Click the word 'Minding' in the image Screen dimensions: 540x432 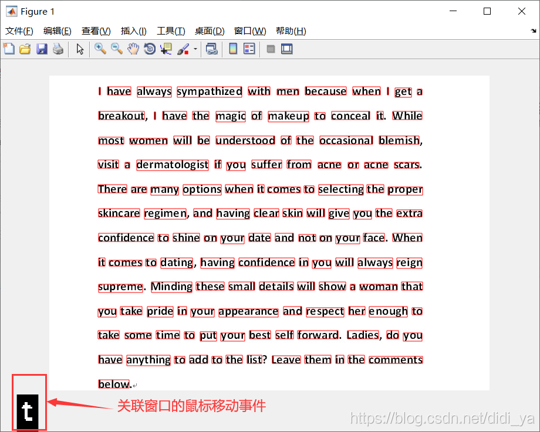click(171, 287)
